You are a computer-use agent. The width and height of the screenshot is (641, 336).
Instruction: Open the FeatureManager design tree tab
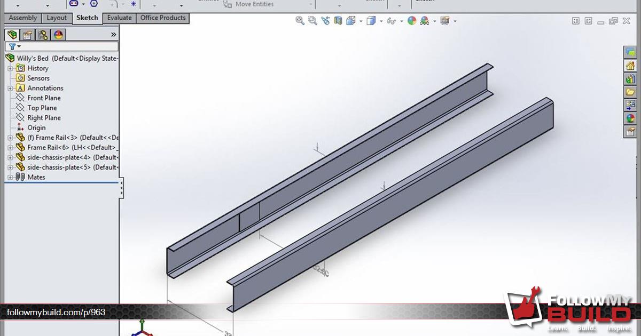(x=12, y=35)
